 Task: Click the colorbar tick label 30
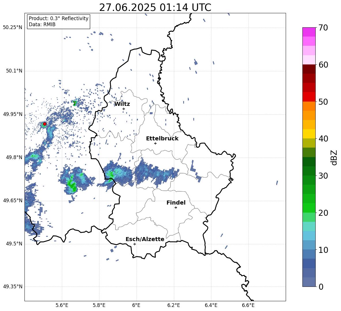tap(323, 176)
